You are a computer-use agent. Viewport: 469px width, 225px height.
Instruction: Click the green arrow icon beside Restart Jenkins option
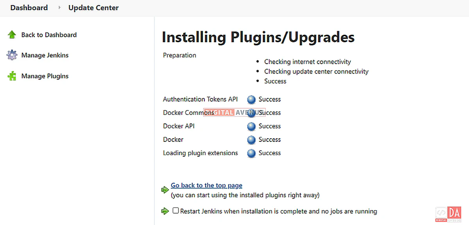(x=165, y=211)
